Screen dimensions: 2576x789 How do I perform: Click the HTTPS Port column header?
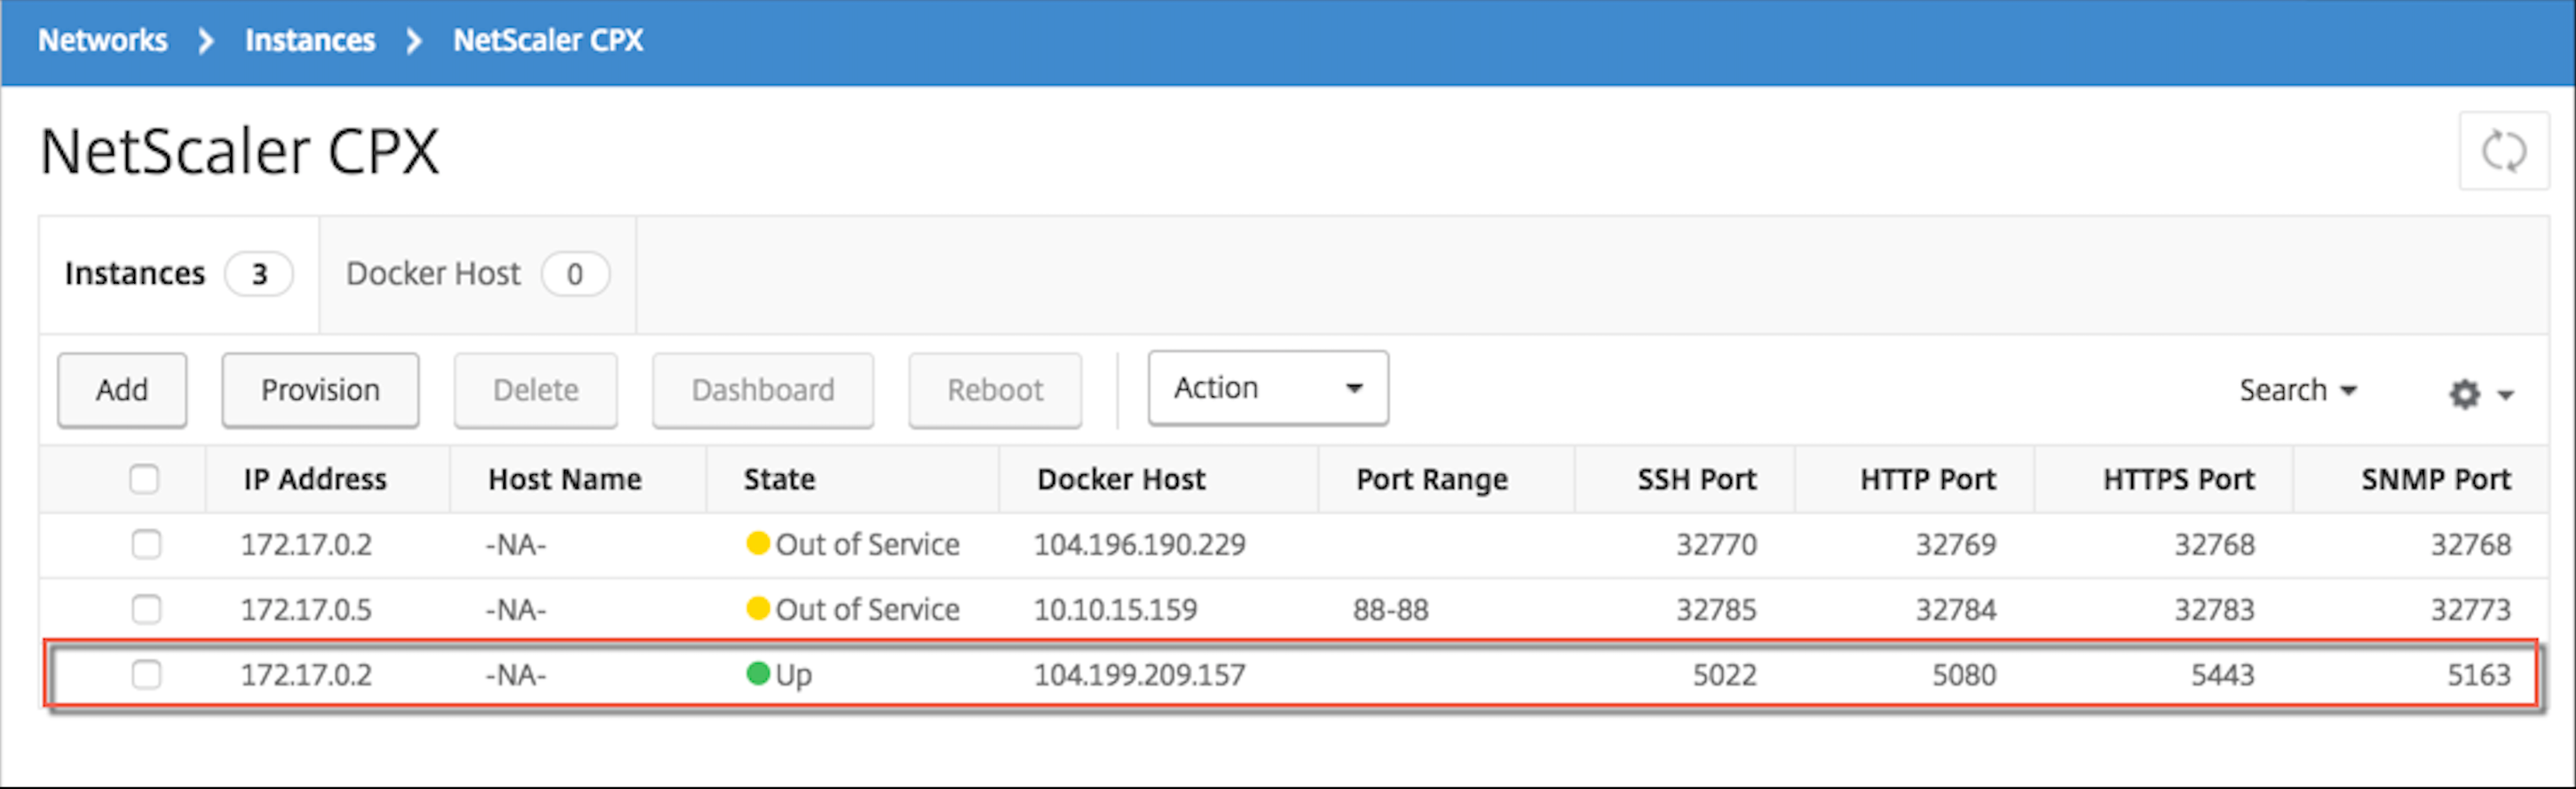point(2179,480)
